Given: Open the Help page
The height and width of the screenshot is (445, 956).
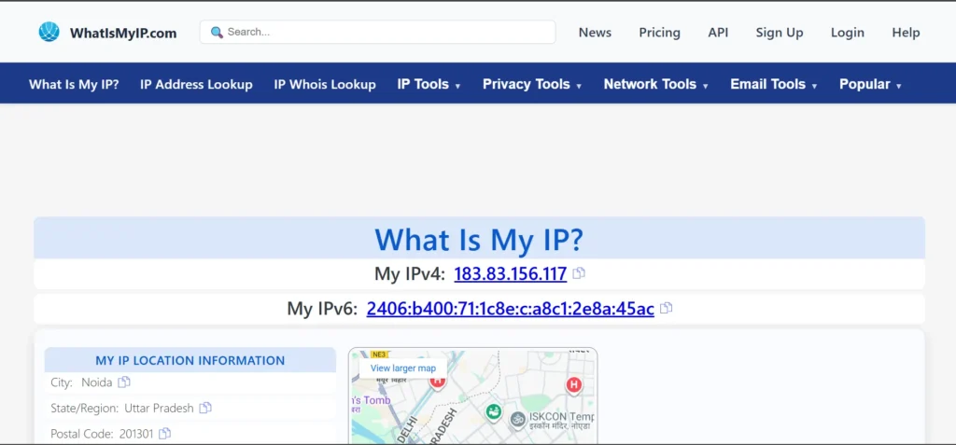Looking at the screenshot, I should click(x=906, y=33).
